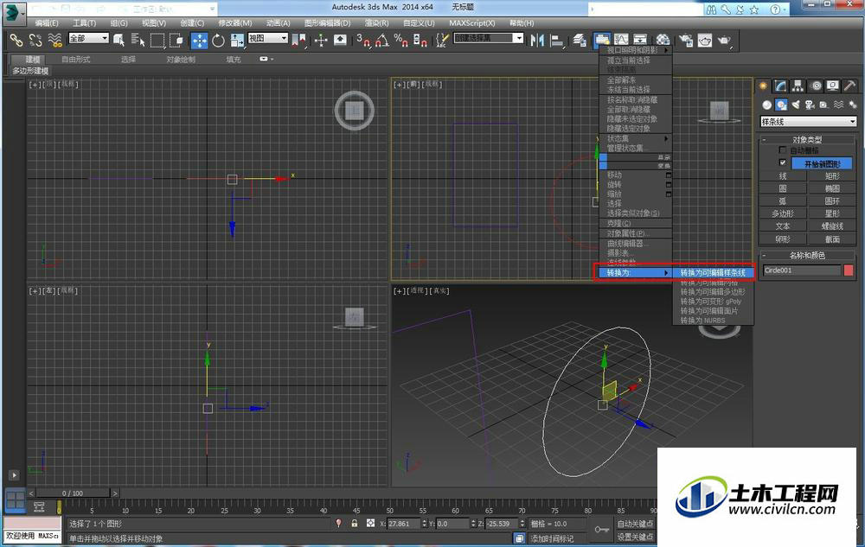Click the 螺旋线 helix shape button
865x547 pixels.
[832, 226]
